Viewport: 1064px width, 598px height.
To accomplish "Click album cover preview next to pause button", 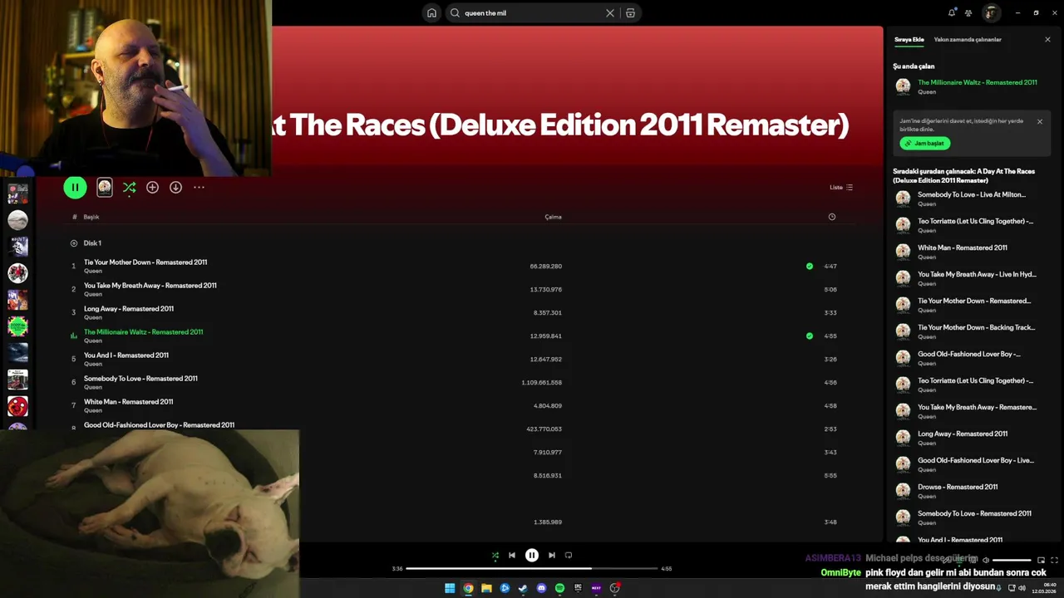I will pos(105,188).
